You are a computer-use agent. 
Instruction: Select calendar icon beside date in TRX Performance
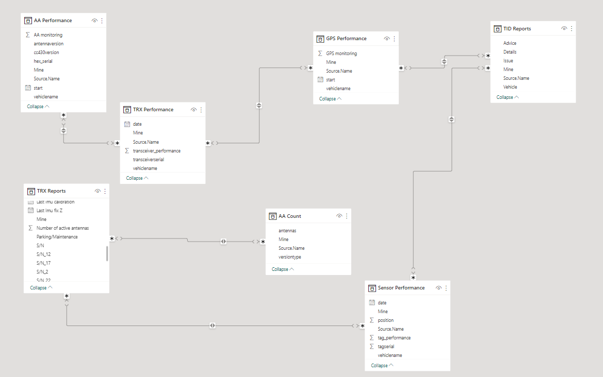pyautogui.click(x=127, y=124)
